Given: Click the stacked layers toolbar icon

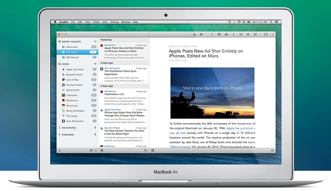Looking at the screenshot, I should click(248, 34).
